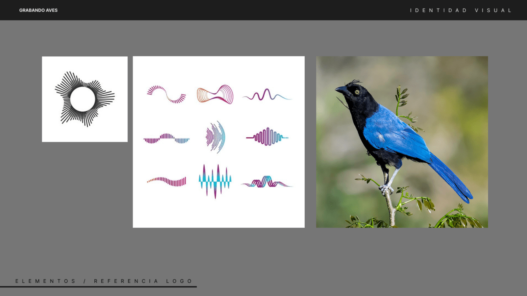The width and height of the screenshot is (527, 296).
Task: Select the orange-pink twisted ribbon loop icon
Action: coord(215,94)
